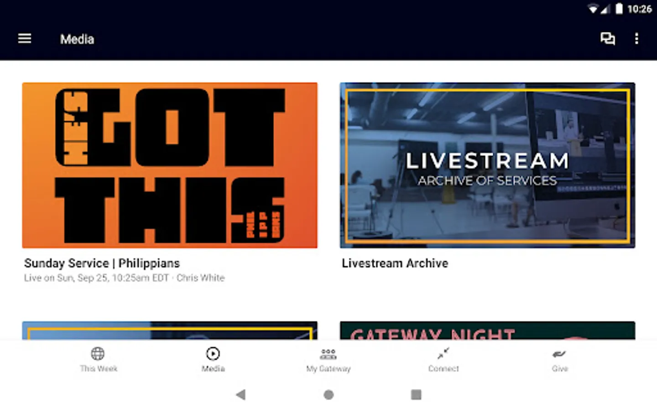Select the Livestream Archive title text
Viewport: 657px width, 411px height.
coord(395,263)
